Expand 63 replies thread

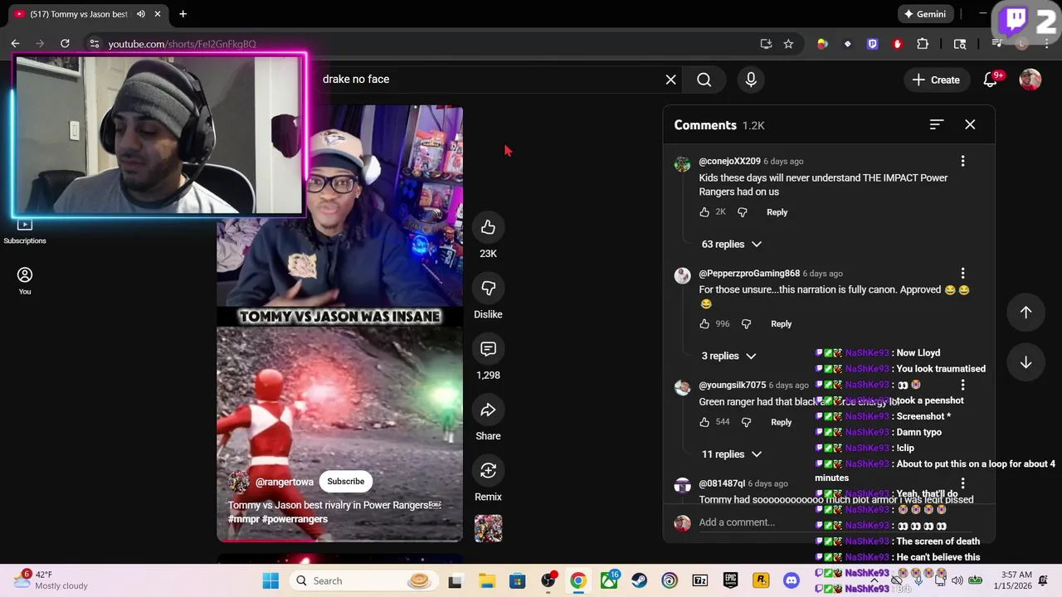[732, 245]
